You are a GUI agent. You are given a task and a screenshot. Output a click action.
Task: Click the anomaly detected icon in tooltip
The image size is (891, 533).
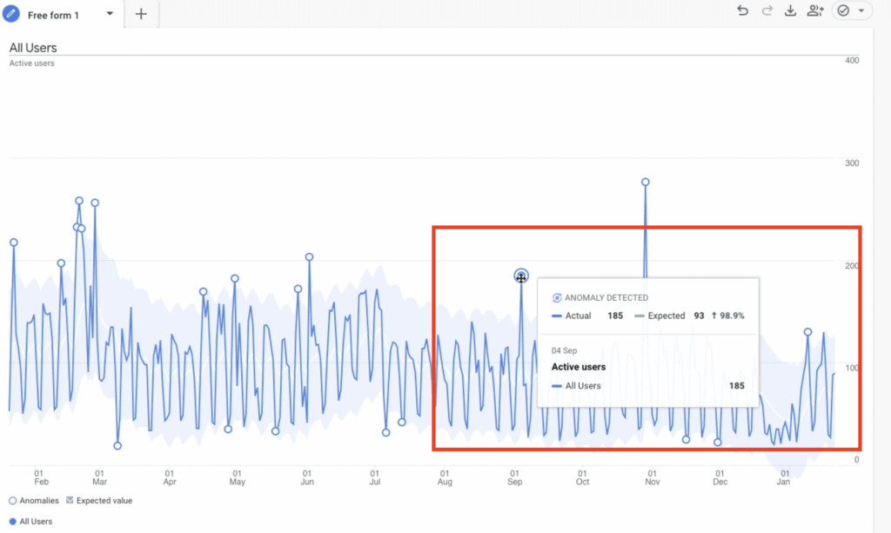[x=557, y=297]
